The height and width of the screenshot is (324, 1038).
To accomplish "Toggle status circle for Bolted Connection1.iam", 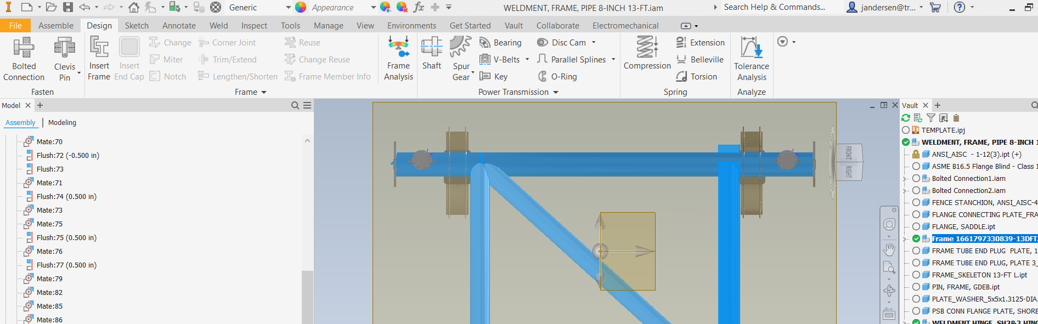I will (916, 178).
